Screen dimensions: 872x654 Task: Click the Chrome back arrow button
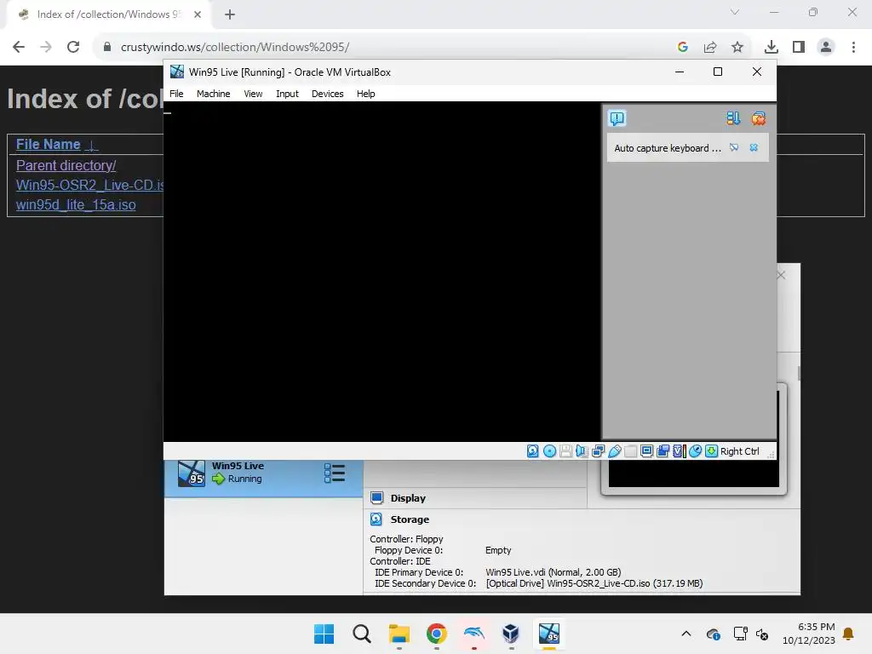(x=19, y=47)
